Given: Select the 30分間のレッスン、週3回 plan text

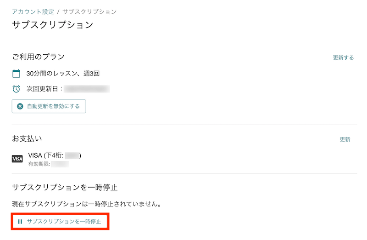Looking at the screenshot, I should tap(63, 74).
